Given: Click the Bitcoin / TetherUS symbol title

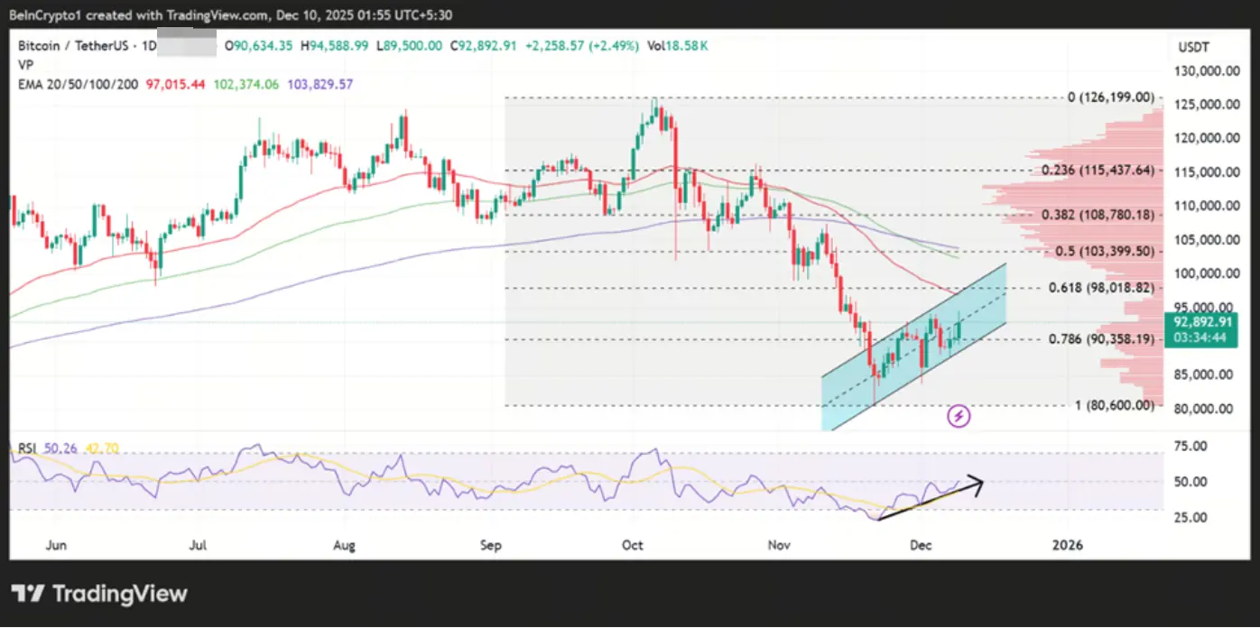Looking at the screenshot, I should click(77, 45).
